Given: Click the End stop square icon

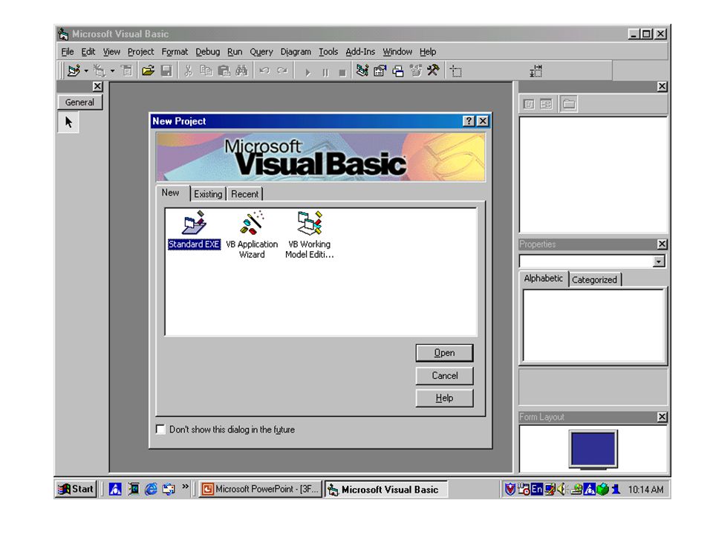Looking at the screenshot, I should (342, 72).
